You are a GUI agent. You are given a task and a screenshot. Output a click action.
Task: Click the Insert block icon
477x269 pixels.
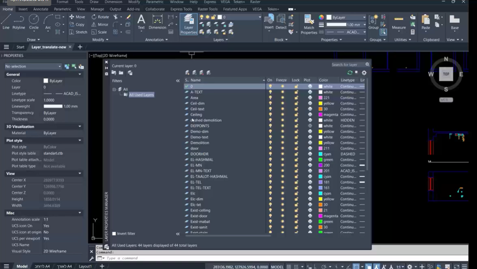[269, 22]
